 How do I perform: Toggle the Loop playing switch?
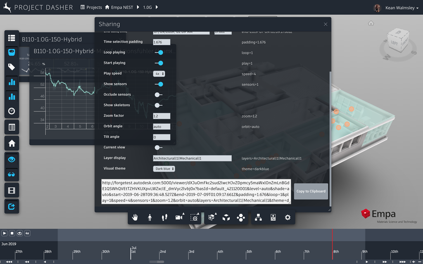(159, 52)
